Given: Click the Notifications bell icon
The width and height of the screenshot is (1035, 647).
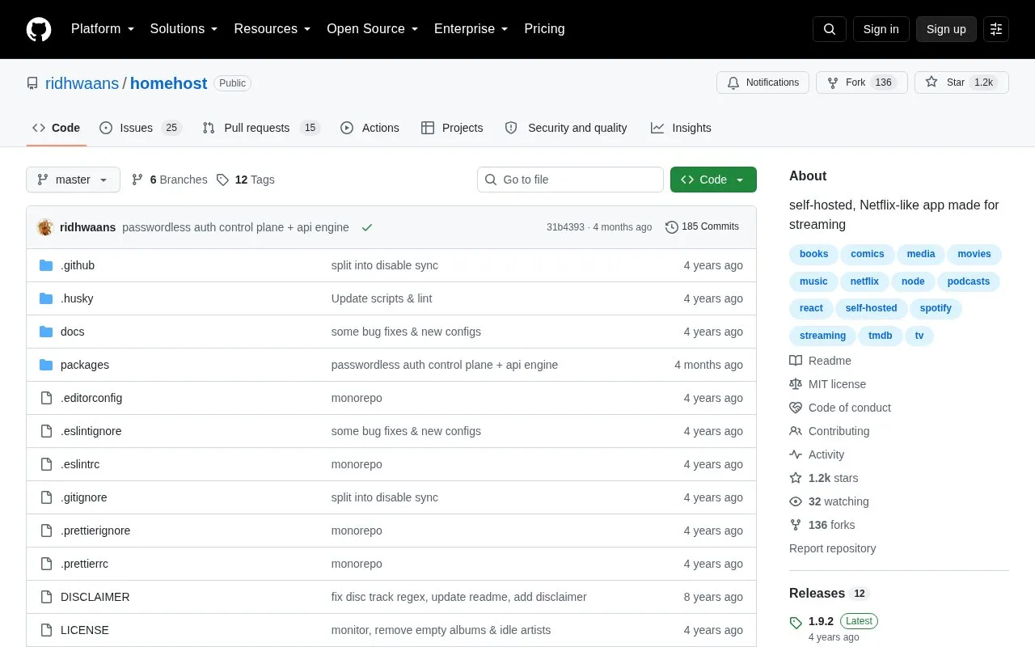Looking at the screenshot, I should click(733, 82).
